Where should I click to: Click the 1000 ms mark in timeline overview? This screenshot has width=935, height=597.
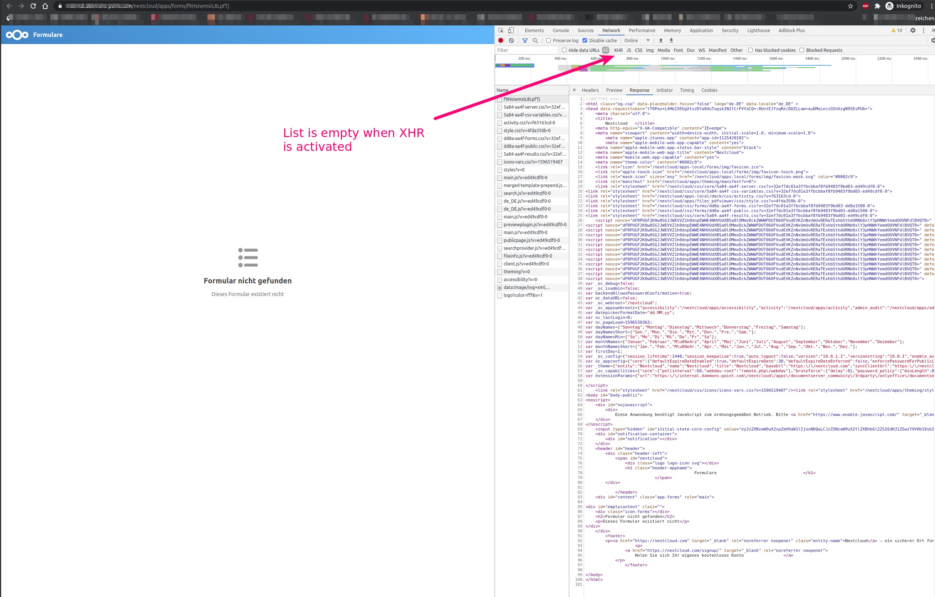667,59
